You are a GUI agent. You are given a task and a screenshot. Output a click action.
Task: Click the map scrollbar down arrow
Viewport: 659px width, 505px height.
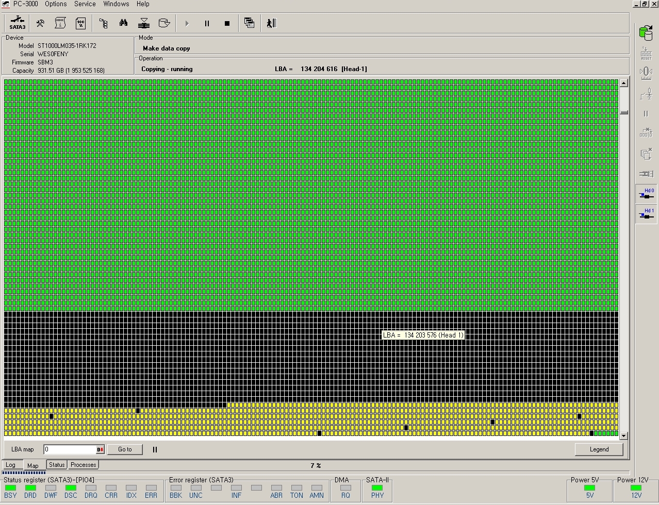click(624, 436)
